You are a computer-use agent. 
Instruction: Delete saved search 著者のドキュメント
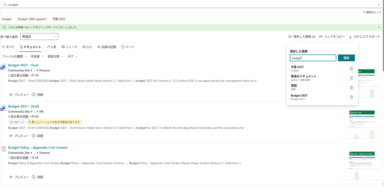click(351, 78)
